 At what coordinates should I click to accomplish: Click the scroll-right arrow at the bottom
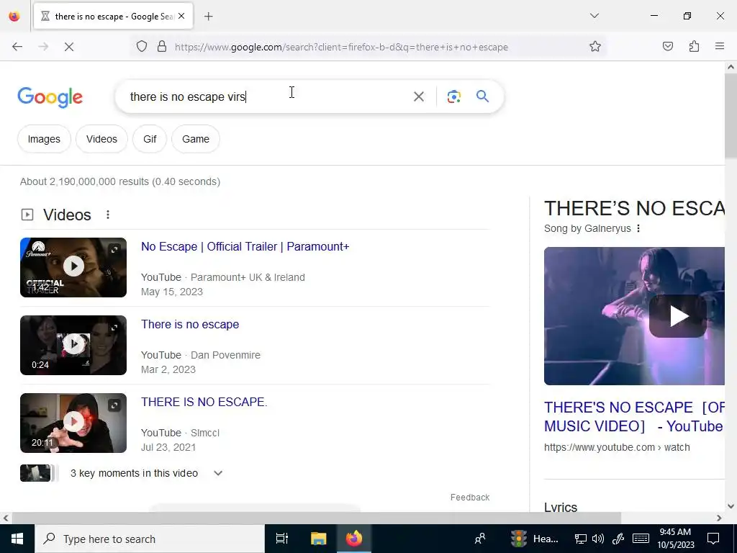(719, 518)
